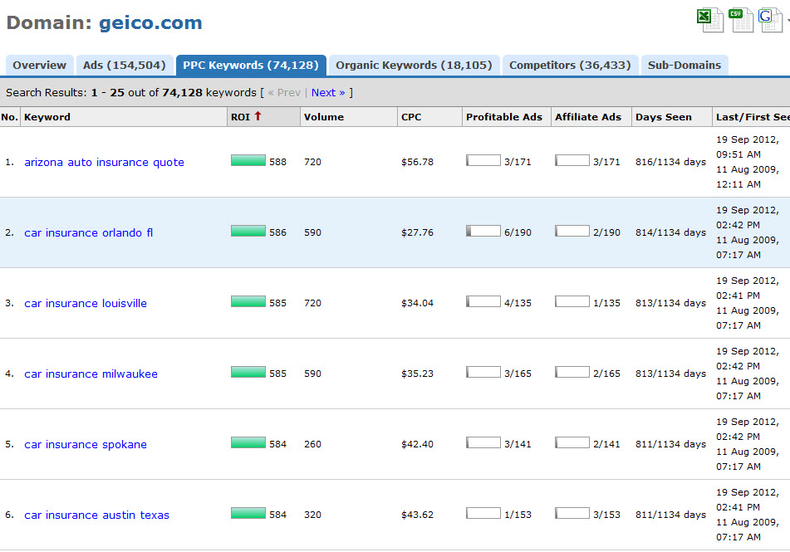Open keyword car insurance milwaukee

pyautogui.click(x=91, y=374)
